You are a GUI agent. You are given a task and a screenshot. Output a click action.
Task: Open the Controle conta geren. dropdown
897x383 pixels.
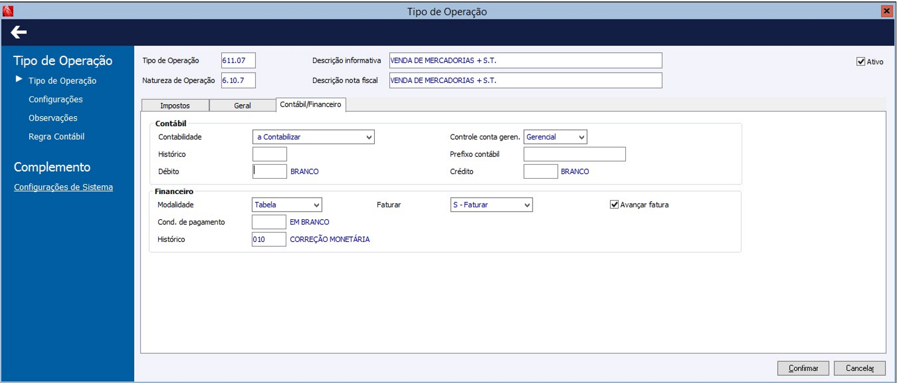[x=556, y=137]
